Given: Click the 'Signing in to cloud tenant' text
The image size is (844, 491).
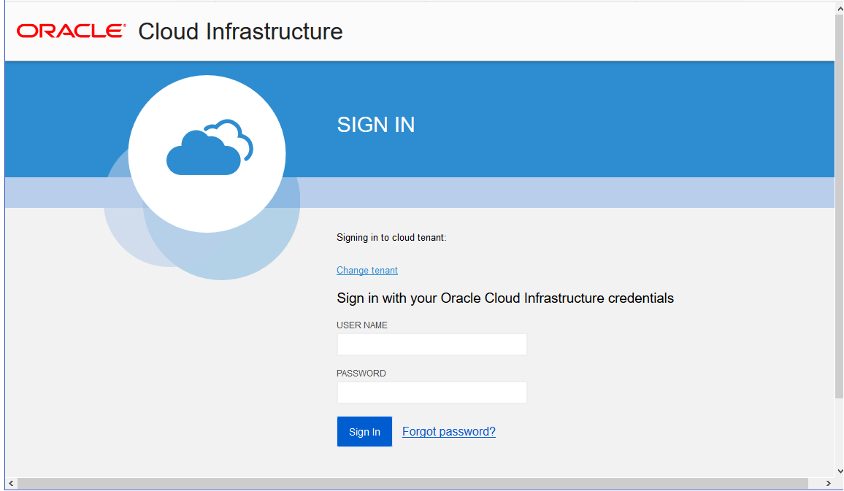Looking at the screenshot, I should click(391, 238).
